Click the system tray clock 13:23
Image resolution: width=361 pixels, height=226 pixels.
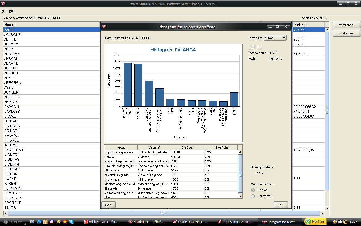click(353, 222)
